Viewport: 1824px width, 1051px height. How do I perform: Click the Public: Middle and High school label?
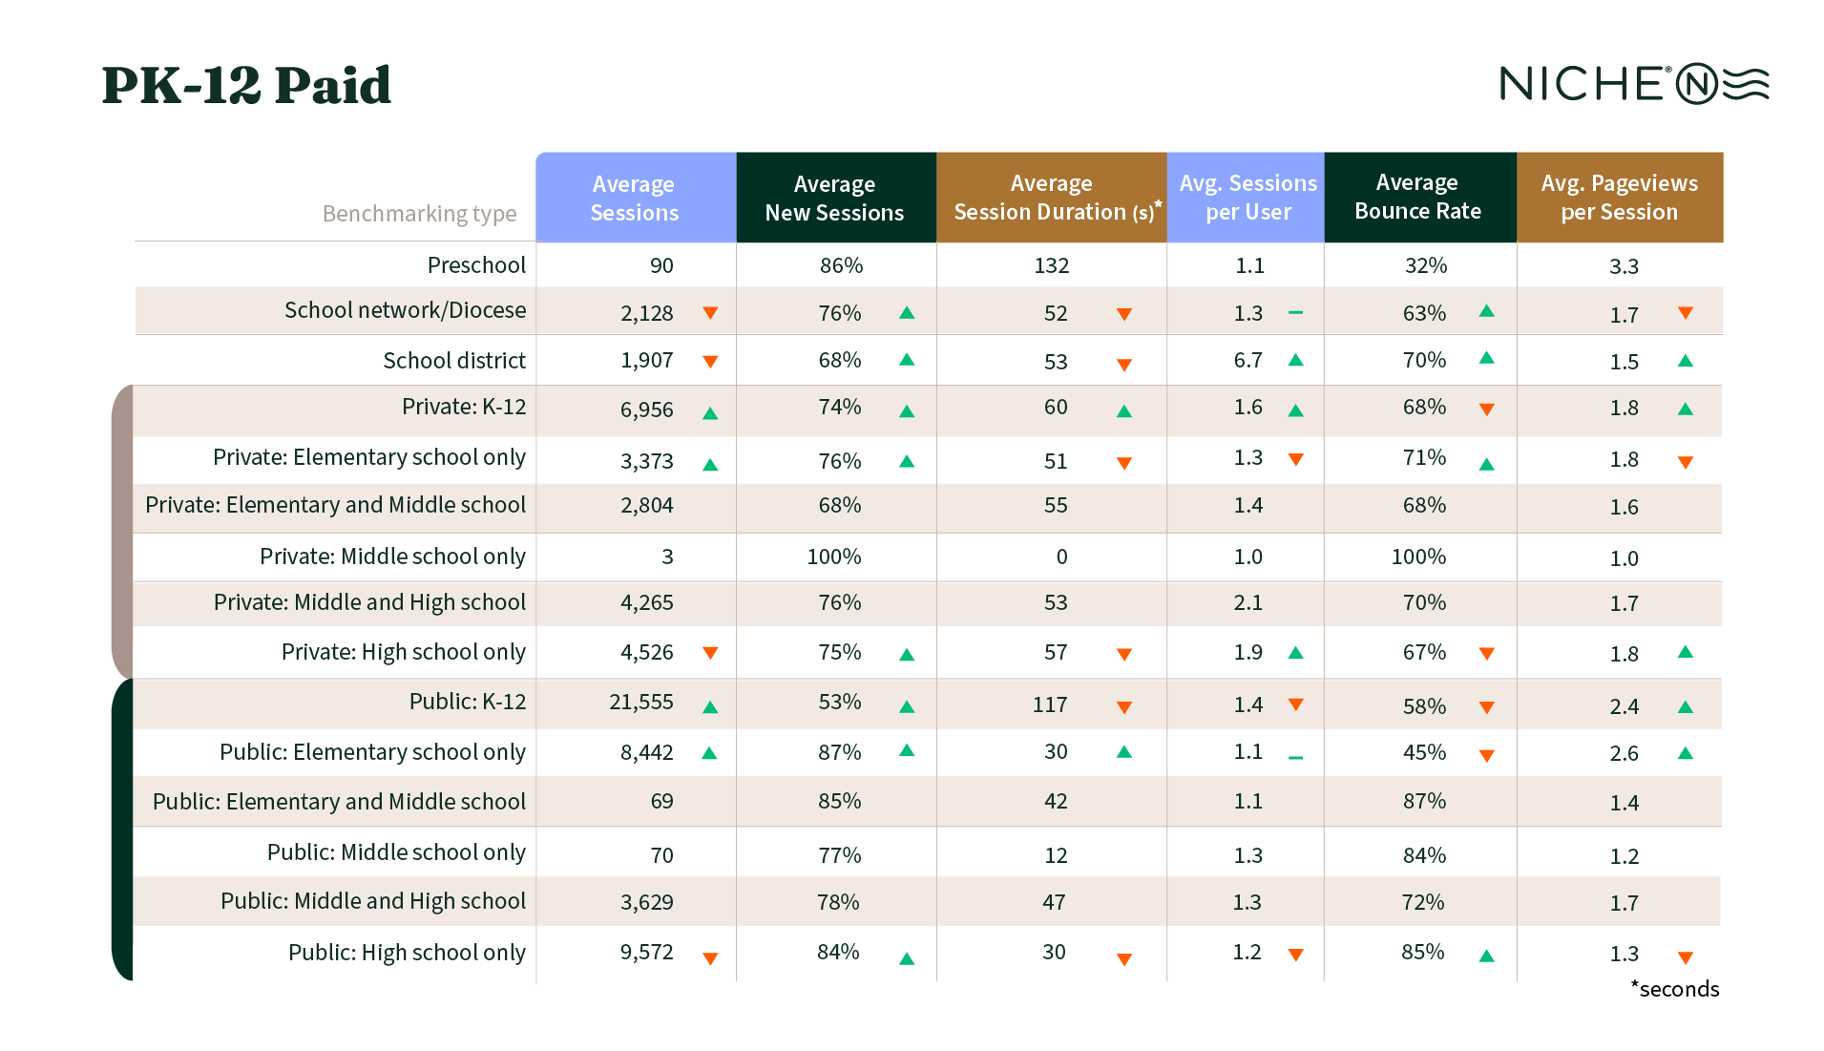coord(373,902)
